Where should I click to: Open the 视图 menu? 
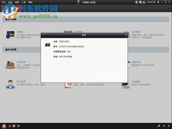tap(17, 2)
